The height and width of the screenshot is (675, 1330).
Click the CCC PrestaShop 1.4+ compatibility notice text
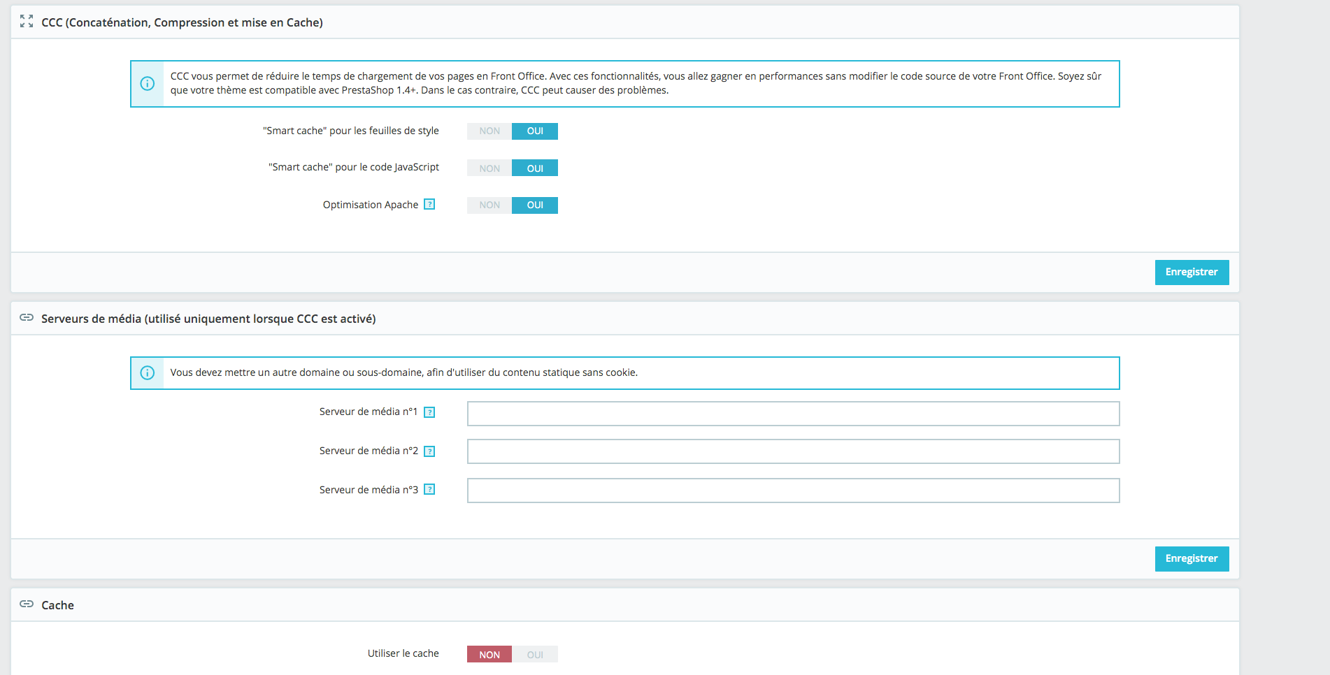pyautogui.click(x=636, y=83)
